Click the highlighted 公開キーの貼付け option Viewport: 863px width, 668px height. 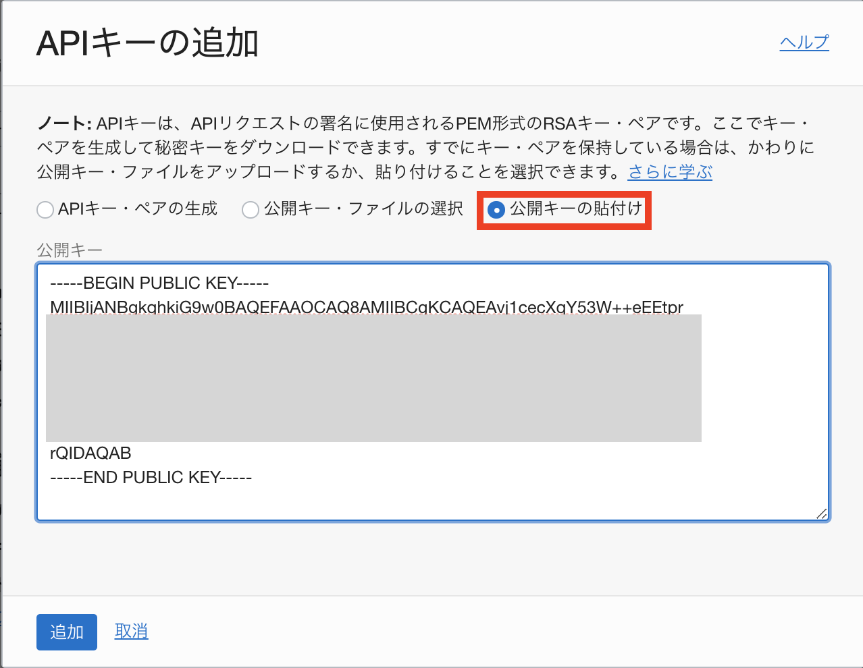564,211
